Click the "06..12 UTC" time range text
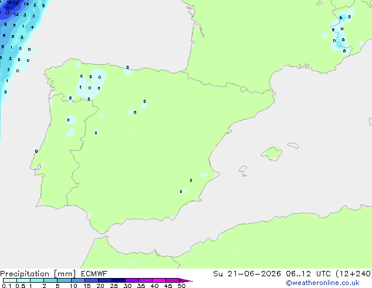Image resolution: width=372 pixels, height=288 pixels. click(308, 274)
